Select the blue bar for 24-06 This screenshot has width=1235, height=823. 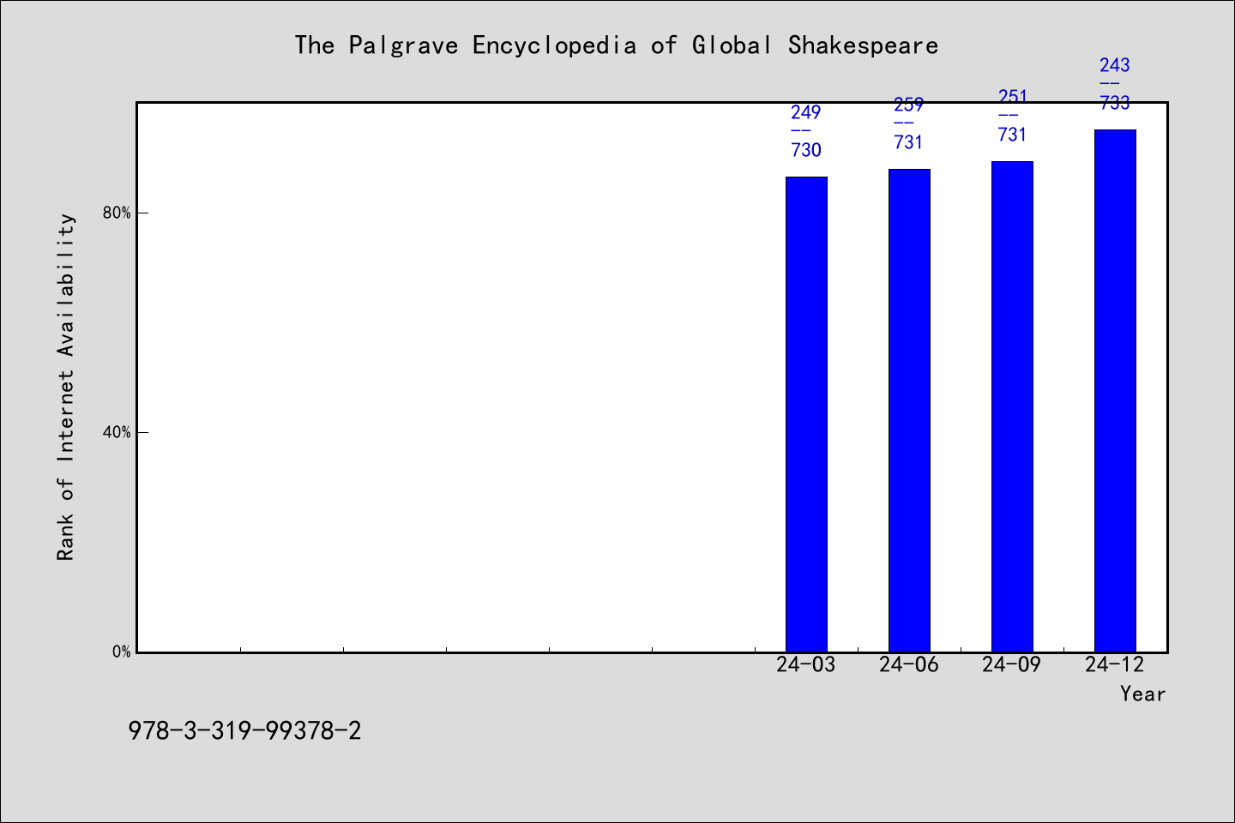click(x=909, y=411)
